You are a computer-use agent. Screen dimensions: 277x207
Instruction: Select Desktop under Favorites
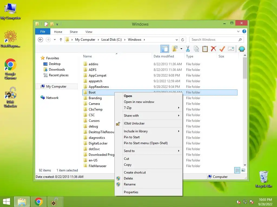[55, 64]
